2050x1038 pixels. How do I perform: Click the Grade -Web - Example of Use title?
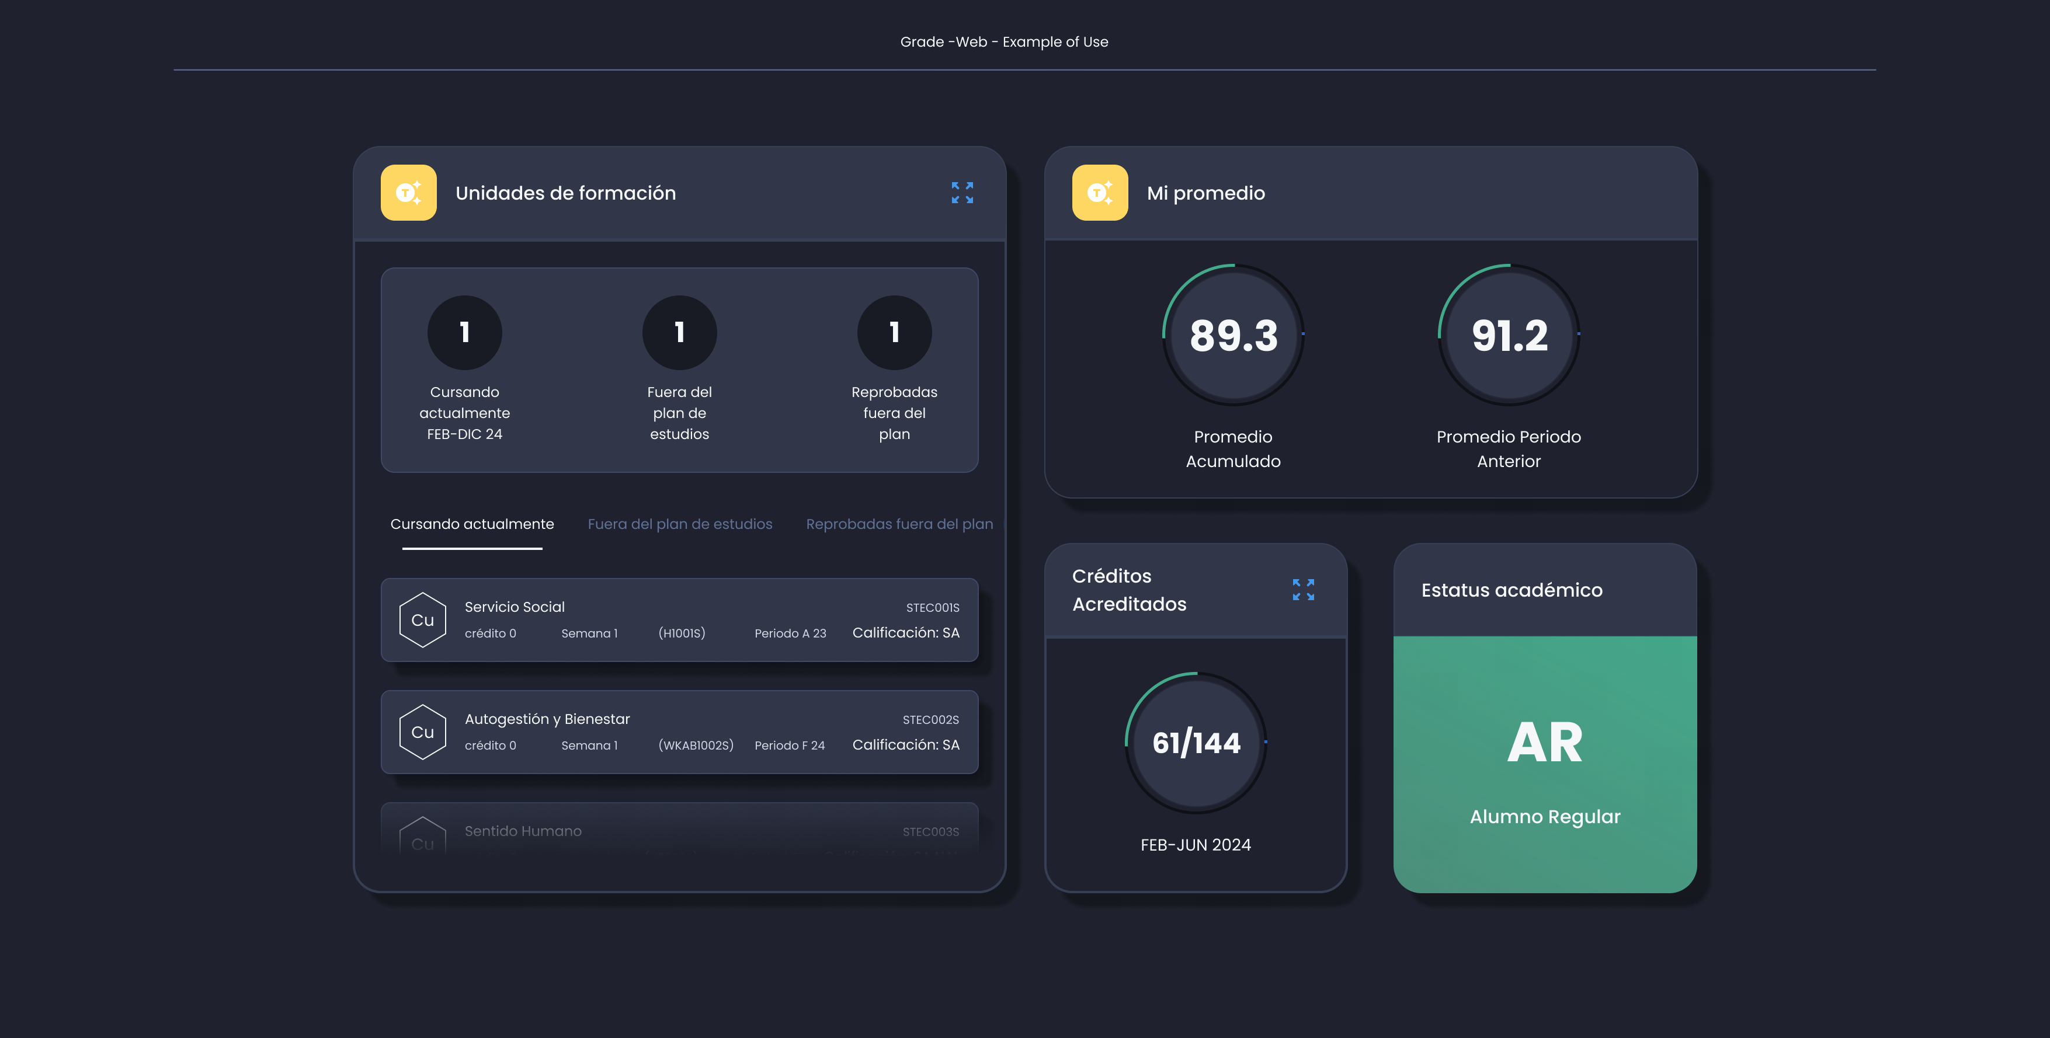coord(1005,42)
